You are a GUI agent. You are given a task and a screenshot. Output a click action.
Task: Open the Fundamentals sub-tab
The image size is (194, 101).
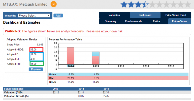click(x=133, y=21)
